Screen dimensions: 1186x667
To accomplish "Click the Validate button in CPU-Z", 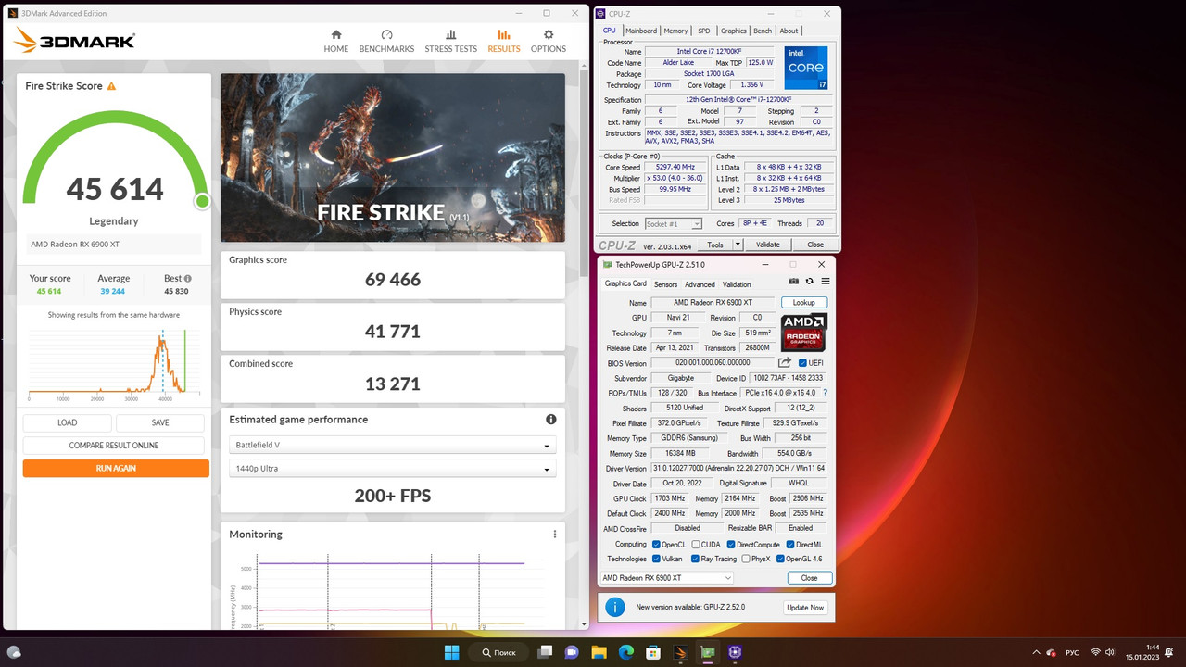I will 768,245.
